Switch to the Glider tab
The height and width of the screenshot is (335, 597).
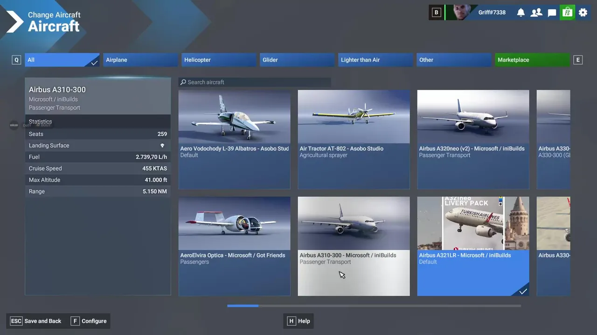click(297, 60)
